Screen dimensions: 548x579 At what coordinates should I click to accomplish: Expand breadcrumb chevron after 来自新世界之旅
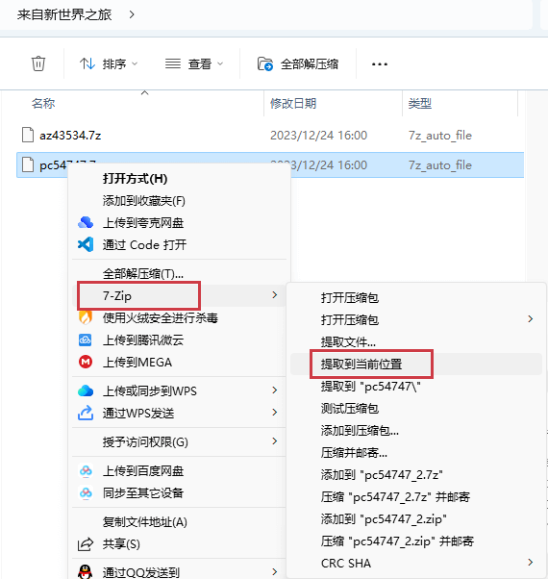pyautogui.click(x=132, y=14)
